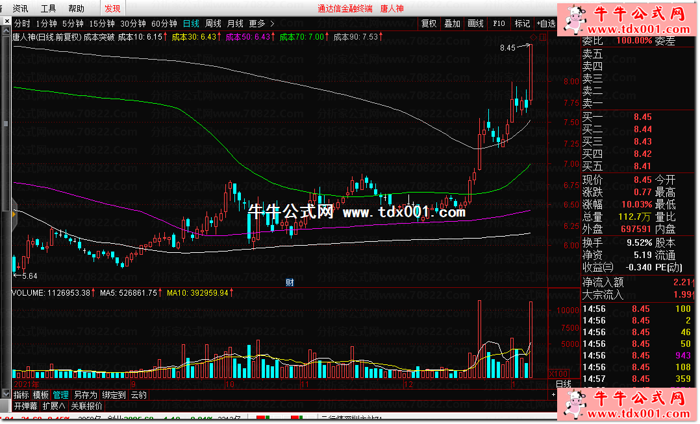Click the 标记 mark tool button
Viewport: 700px width, 424px height.
(x=522, y=24)
